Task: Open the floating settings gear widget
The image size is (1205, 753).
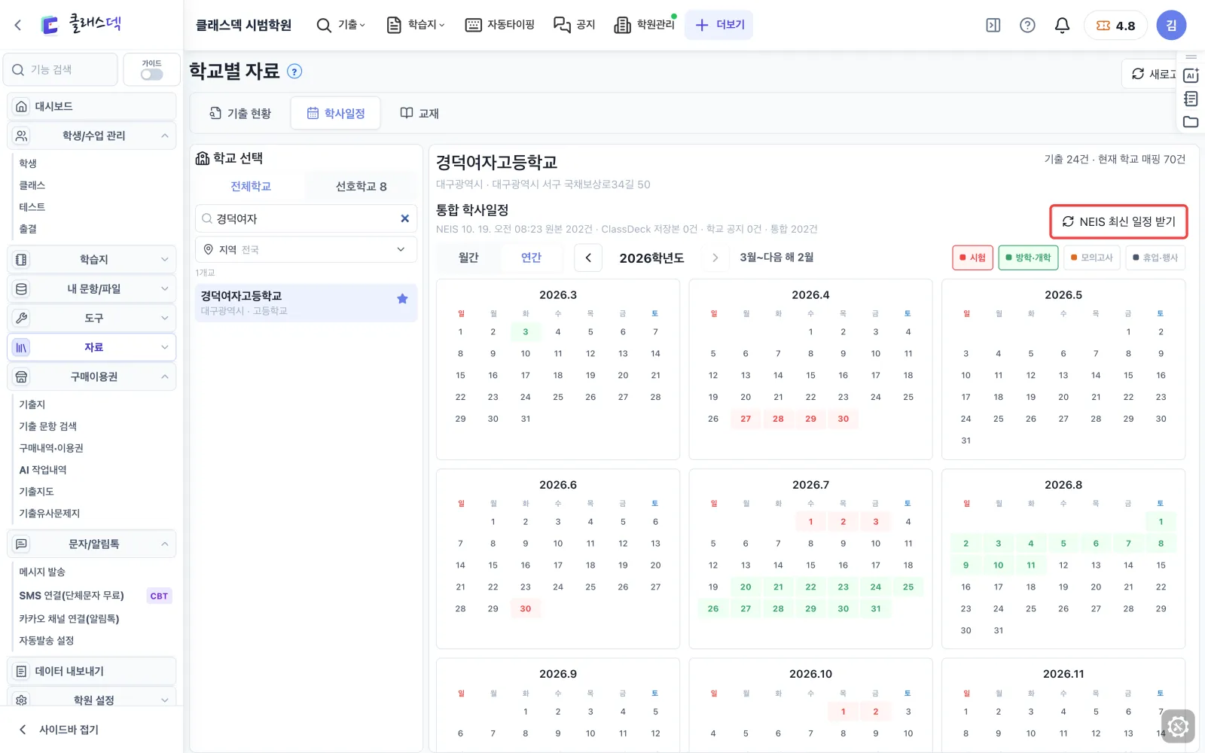Action: (x=1178, y=727)
